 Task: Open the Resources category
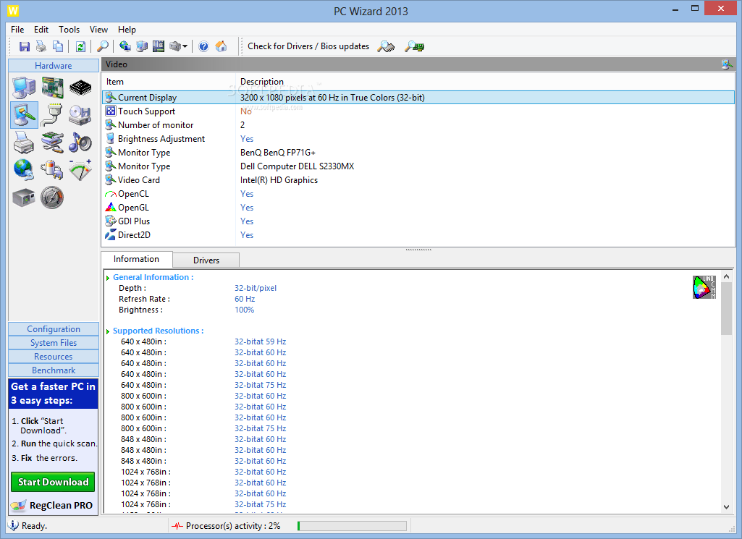click(x=54, y=357)
